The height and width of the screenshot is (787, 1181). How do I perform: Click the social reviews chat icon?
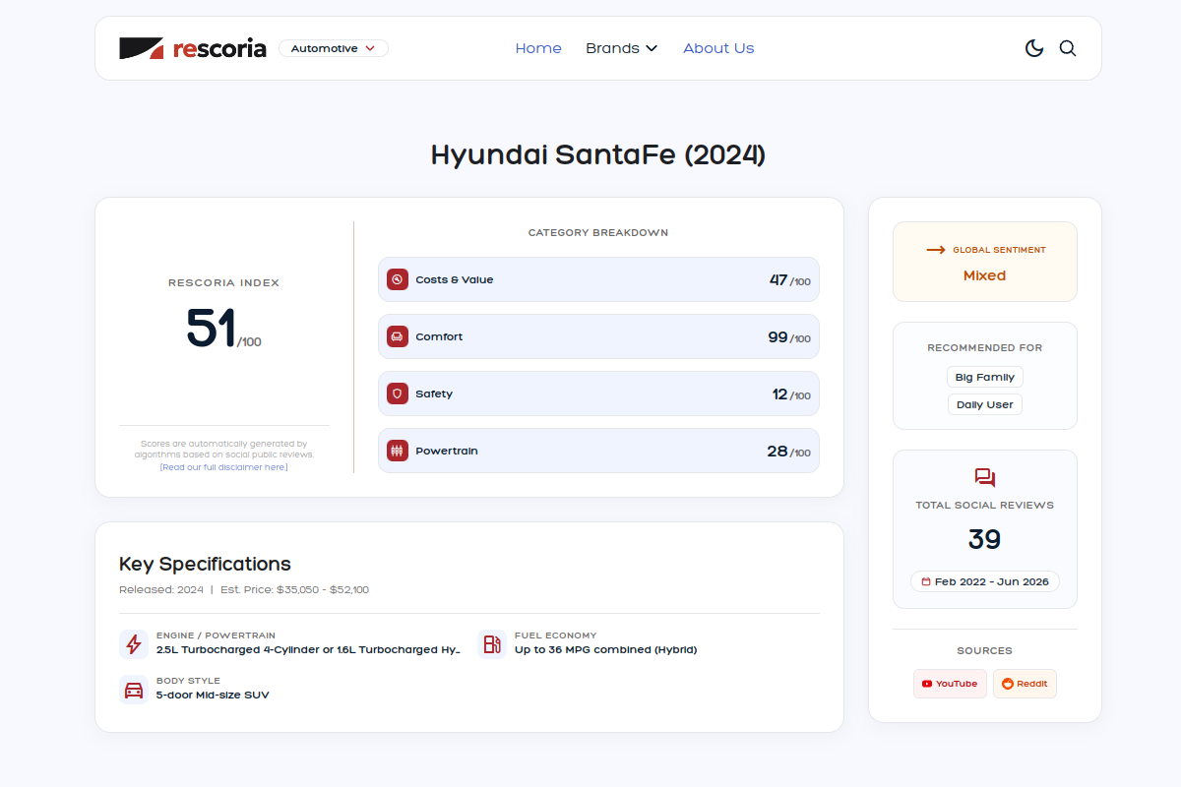[x=985, y=478]
